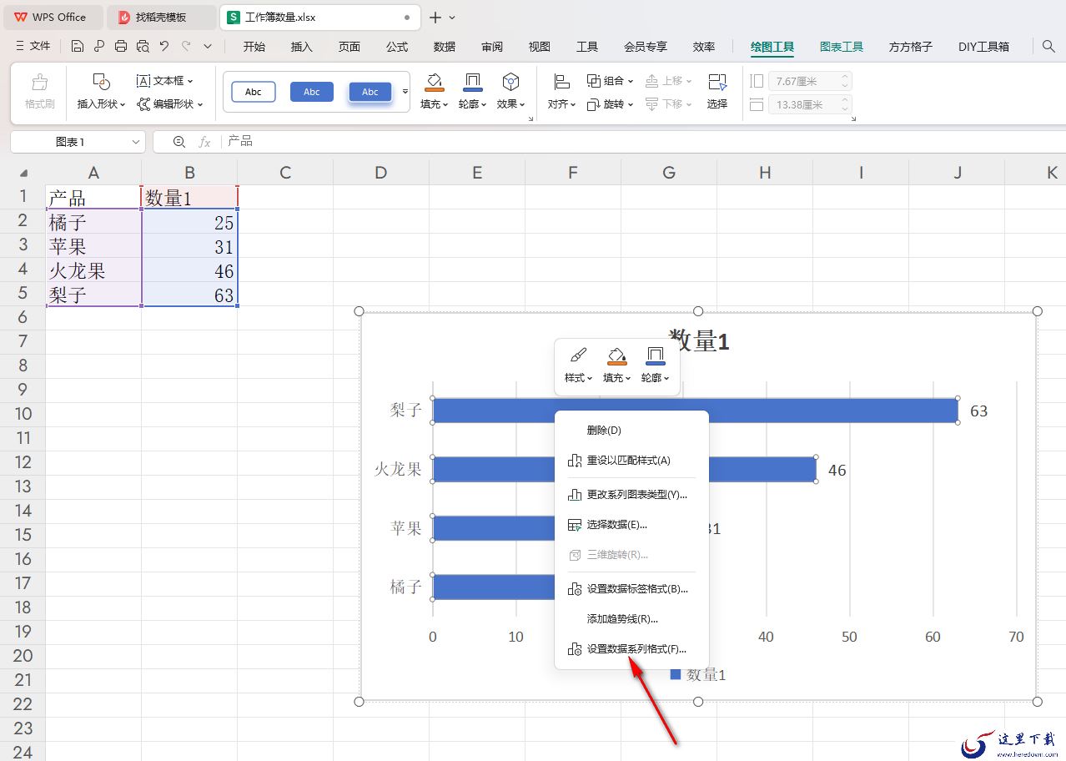The image size is (1066, 761).
Task: Click the Edit Shape (编辑形状) icon
Action: coord(143,104)
